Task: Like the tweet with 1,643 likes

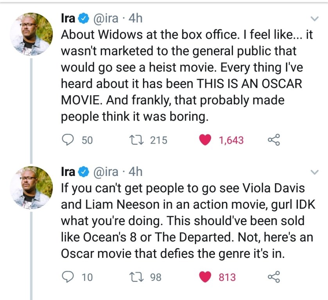Action: pyautogui.click(x=205, y=140)
